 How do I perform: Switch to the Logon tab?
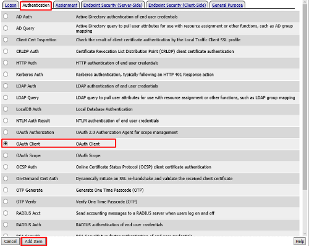coord(11,5)
